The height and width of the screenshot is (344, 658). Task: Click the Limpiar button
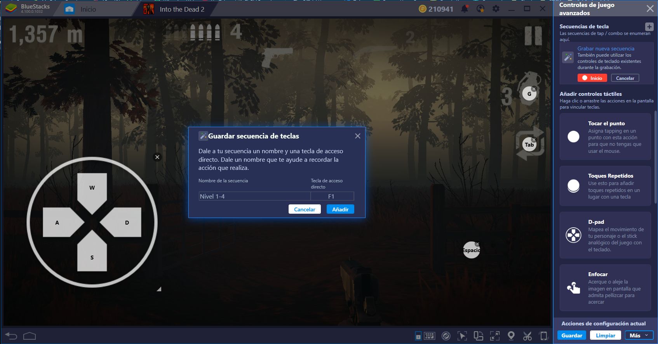606,335
